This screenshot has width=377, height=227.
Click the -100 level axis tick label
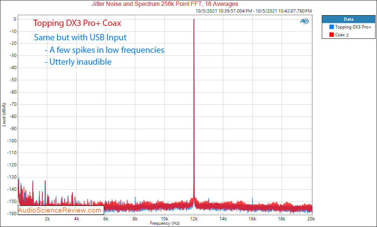pyautogui.click(x=11, y=140)
